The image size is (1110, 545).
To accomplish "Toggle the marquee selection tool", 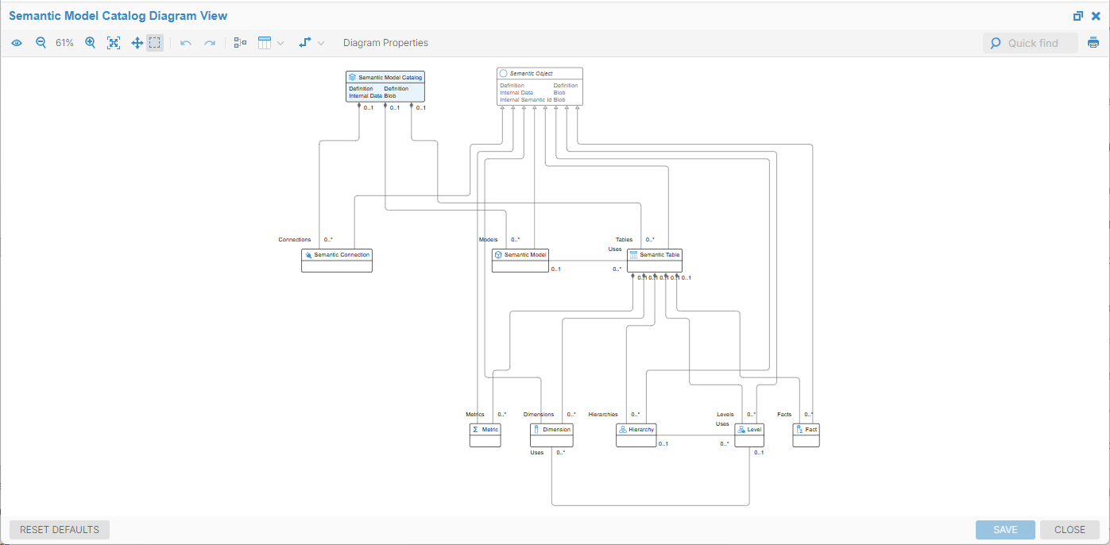I will 155,43.
